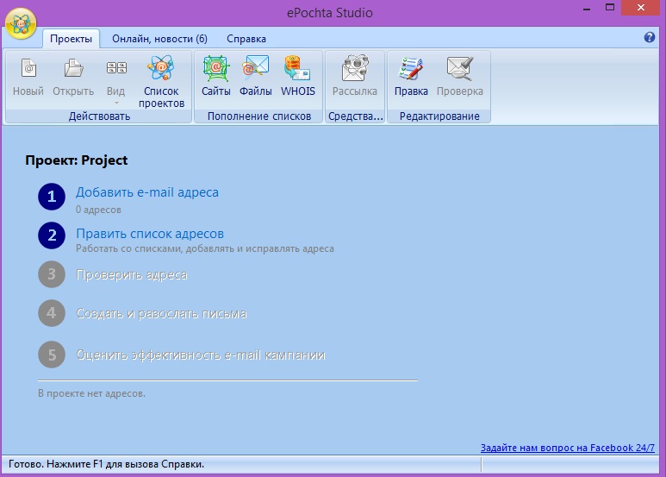Click the 0 адресов counter text
This screenshot has height=477, width=666.
tap(98, 210)
